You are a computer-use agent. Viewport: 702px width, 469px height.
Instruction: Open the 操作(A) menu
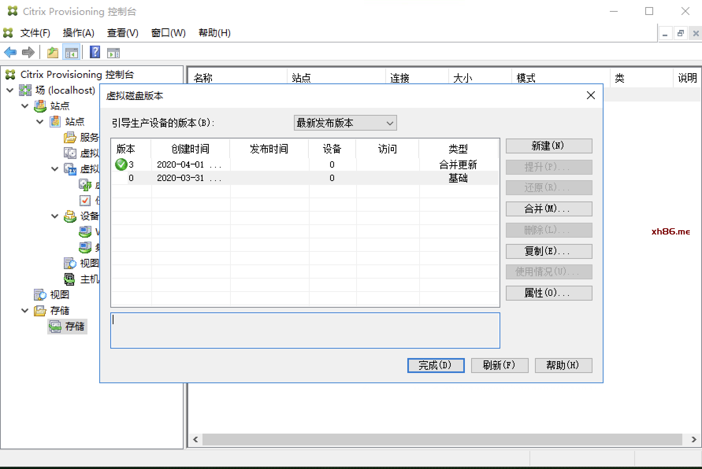point(78,33)
